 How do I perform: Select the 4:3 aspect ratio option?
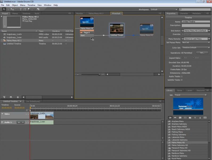tap(183, 58)
